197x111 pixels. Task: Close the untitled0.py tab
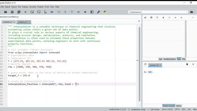(14, 22)
